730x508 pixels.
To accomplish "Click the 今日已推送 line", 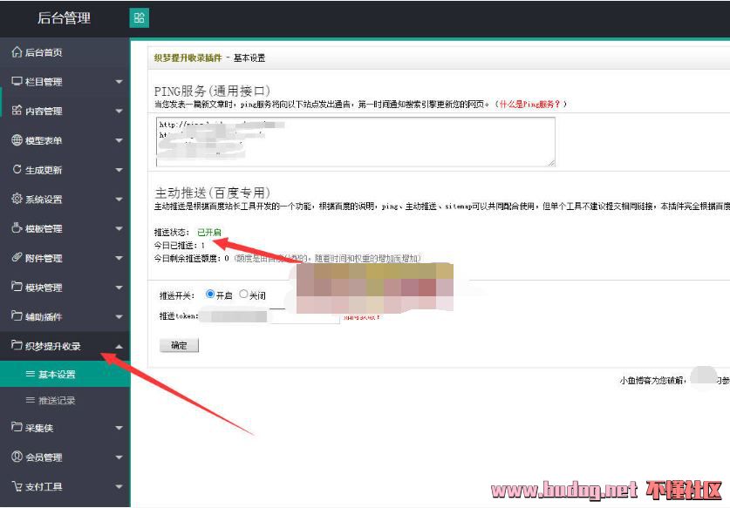I will coord(180,245).
